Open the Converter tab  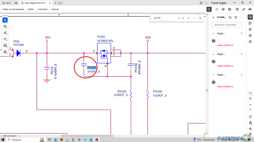tap(42, 9)
